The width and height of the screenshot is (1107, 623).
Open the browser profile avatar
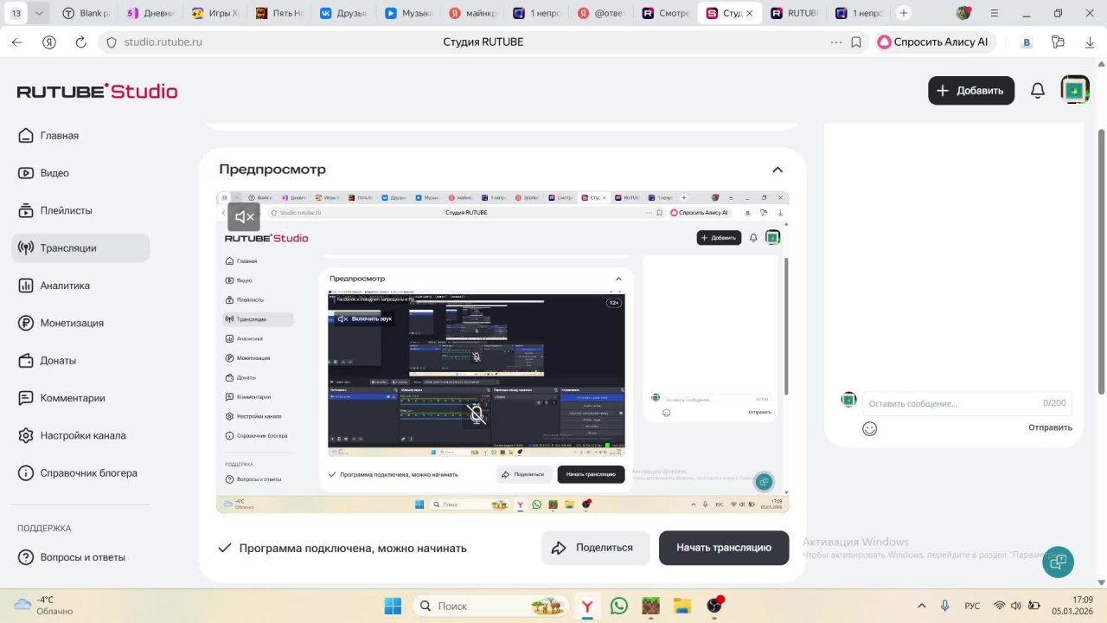click(x=964, y=13)
